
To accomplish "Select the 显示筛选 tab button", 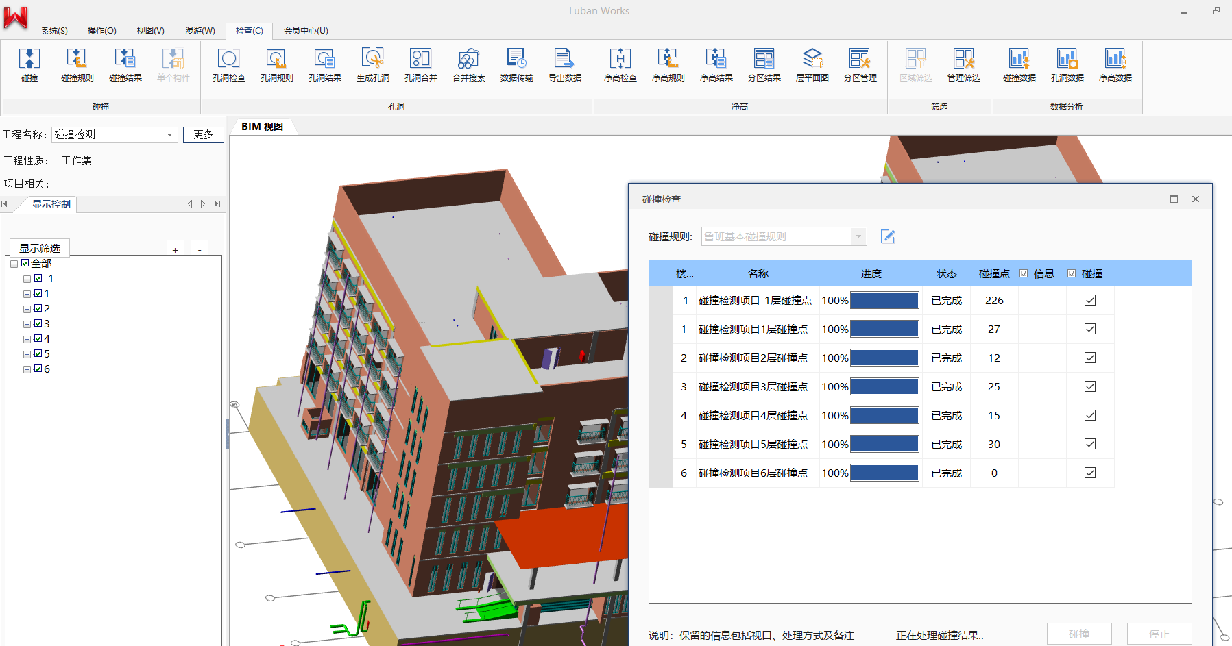I will pos(40,248).
